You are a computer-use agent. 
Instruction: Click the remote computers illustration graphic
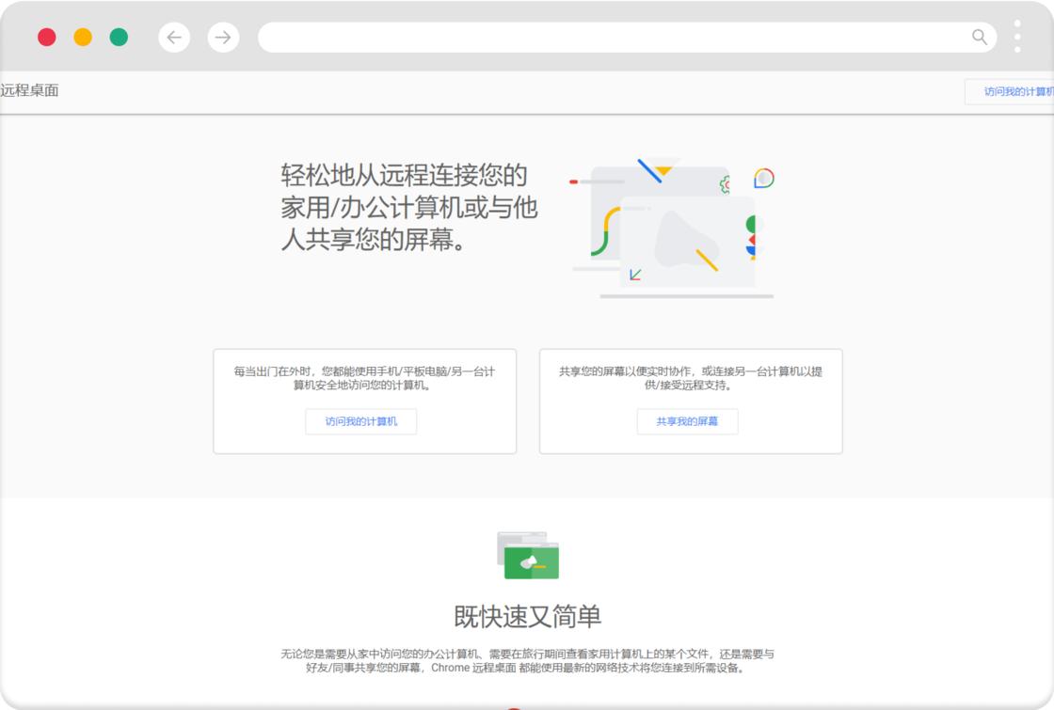673,226
